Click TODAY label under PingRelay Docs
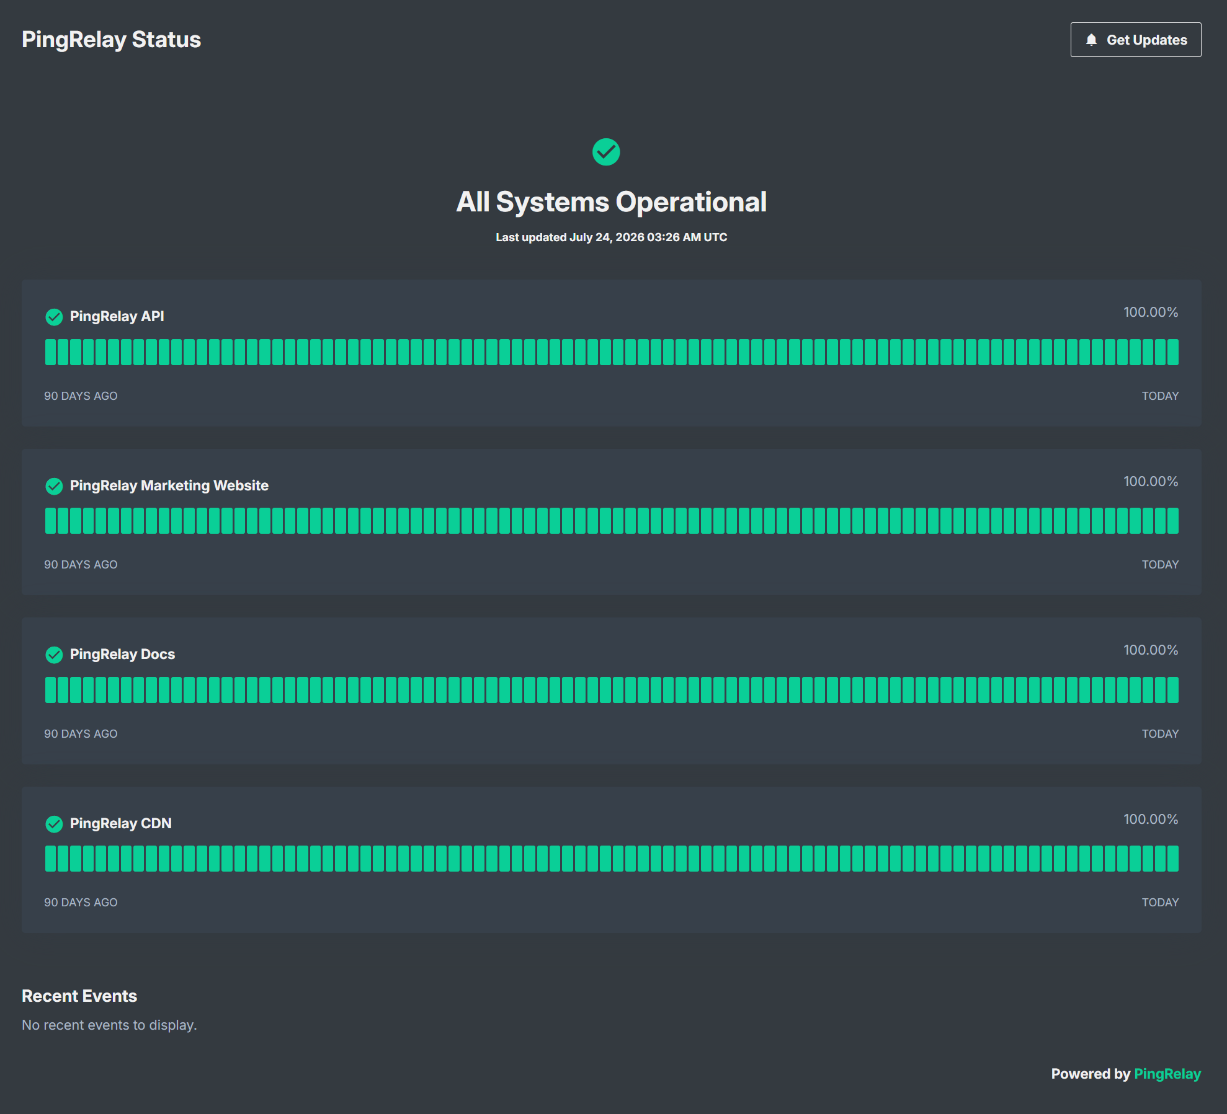The image size is (1227, 1114). [1160, 733]
